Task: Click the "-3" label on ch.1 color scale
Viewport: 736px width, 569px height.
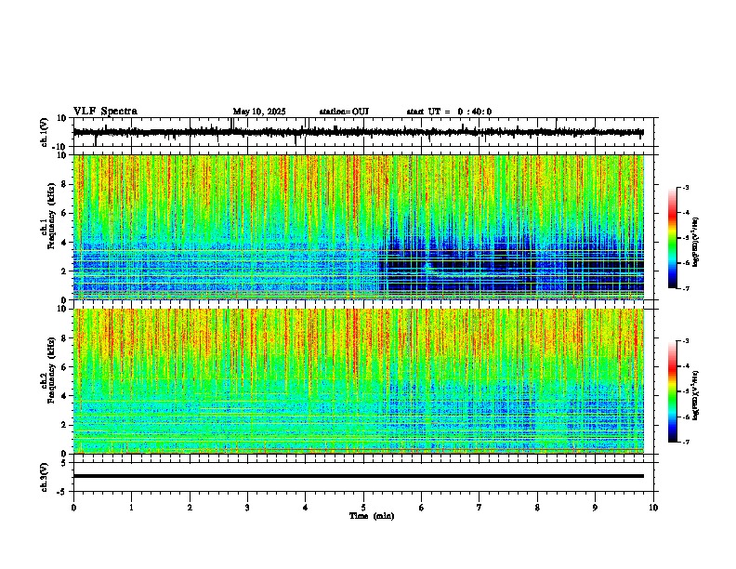Action: pos(685,187)
